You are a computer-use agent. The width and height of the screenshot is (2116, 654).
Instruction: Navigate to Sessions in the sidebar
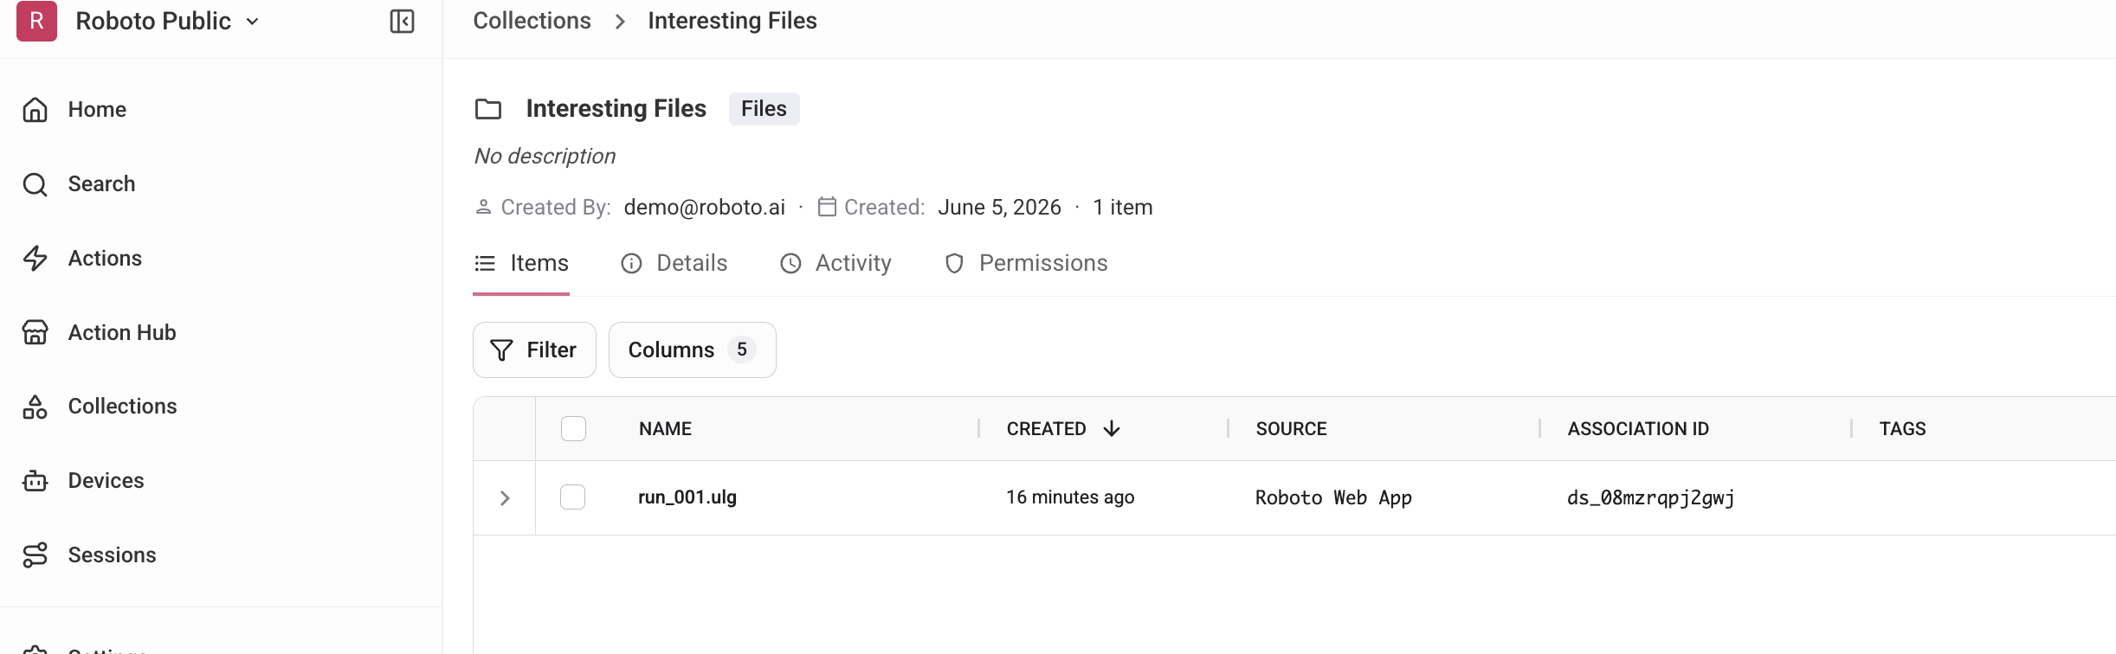(112, 555)
